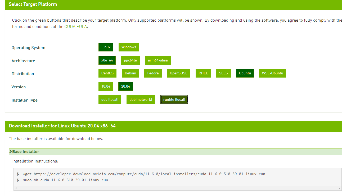Pick the Fedora distribution
The height and width of the screenshot is (196, 342).
[153, 73]
